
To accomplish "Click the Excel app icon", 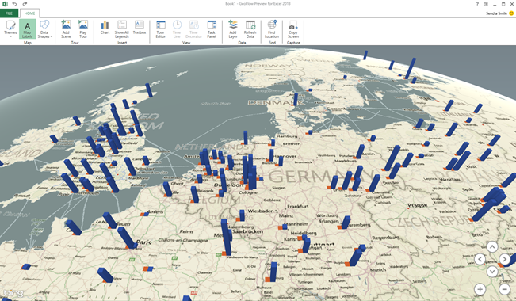I will [x=6, y=4].
